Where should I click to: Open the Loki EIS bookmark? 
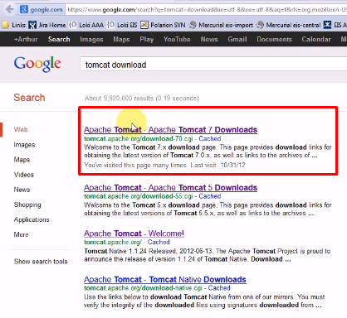point(122,25)
